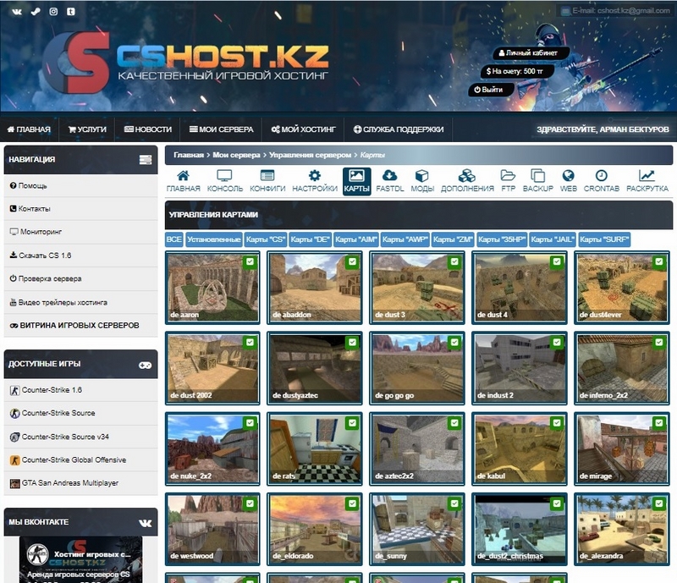The image size is (677, 583).
Task: Open the Услуги menu item
Action: pos(87,129)
